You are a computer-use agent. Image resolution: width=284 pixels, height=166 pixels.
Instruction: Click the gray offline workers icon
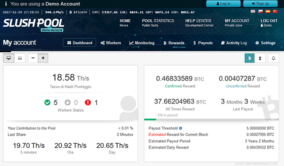coord(68,103)
